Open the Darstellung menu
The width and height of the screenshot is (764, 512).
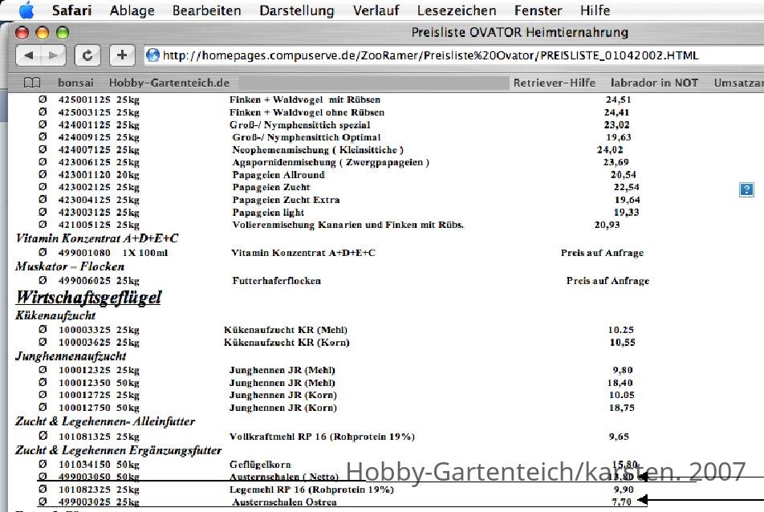click(x=297, y=10)
